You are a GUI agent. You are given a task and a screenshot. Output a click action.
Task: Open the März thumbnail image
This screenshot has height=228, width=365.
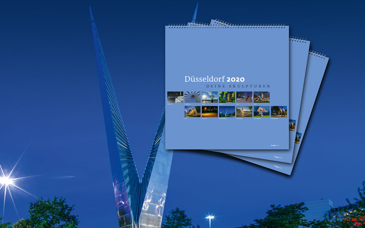[210, 97]
